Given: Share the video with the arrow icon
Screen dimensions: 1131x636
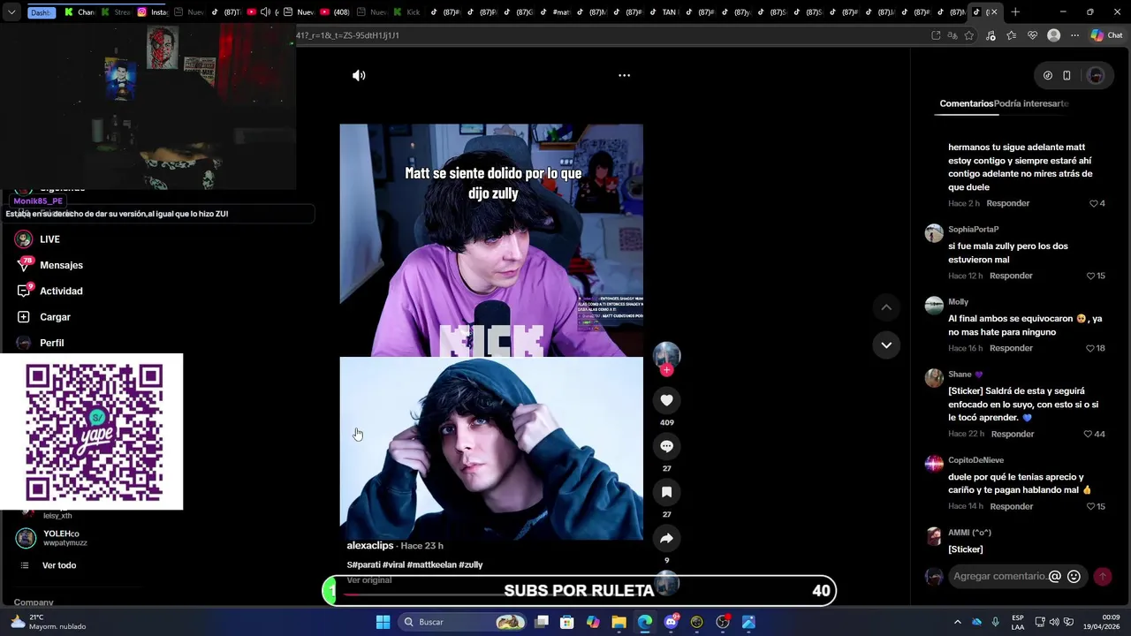Looking at the screenshot, I should pos(666,538).
